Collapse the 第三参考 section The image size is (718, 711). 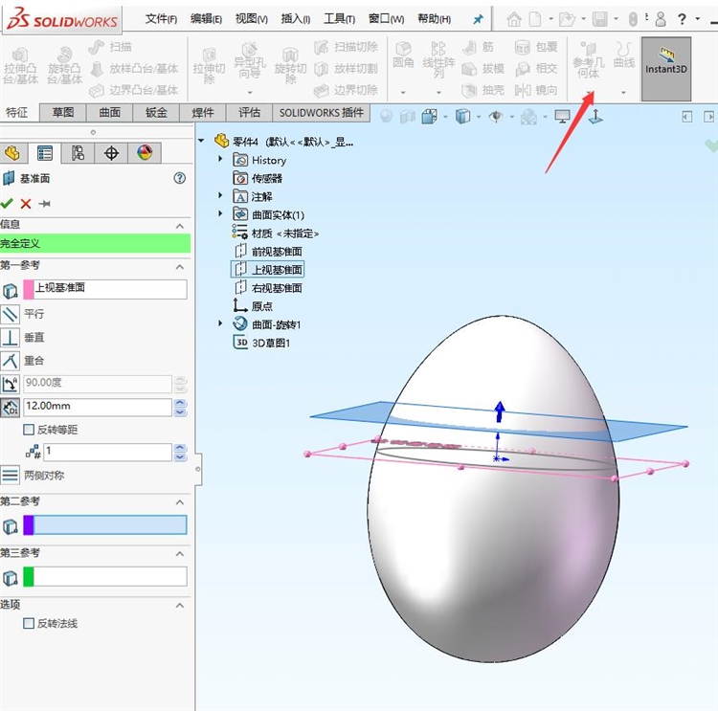coord(180,554)
